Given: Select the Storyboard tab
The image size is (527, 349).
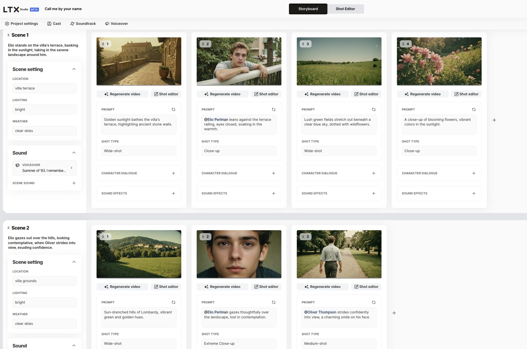Looking at the screenshot, I should [x=308, y=9].
